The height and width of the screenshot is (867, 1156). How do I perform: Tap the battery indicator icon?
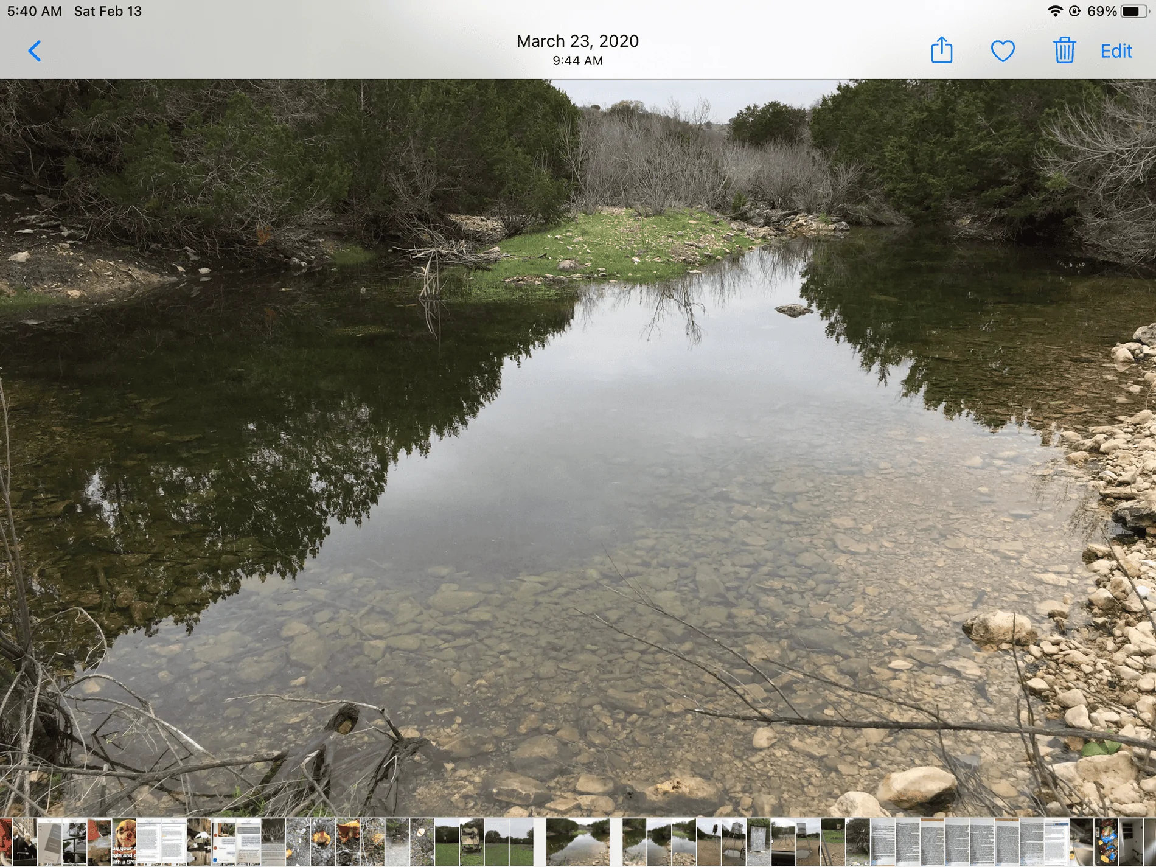(1134, 11)
